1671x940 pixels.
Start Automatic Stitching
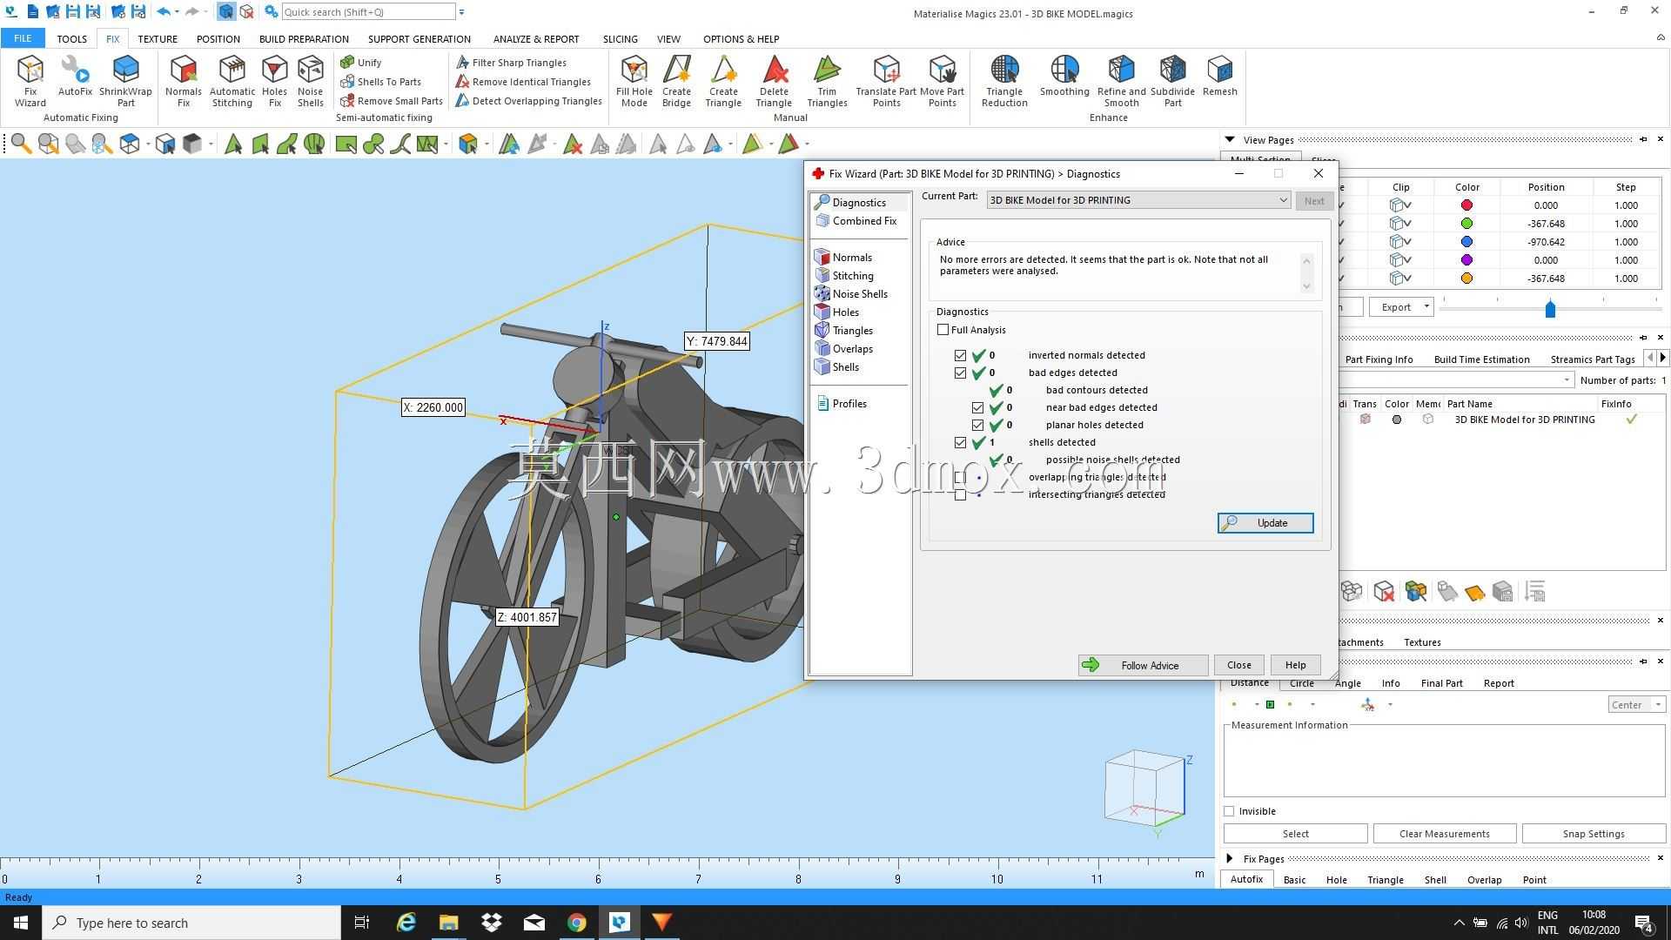232,81
